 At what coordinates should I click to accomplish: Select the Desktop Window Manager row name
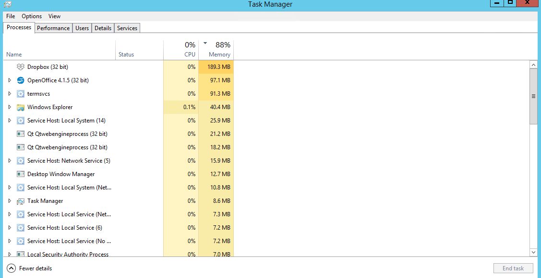(x=61, y=174)
